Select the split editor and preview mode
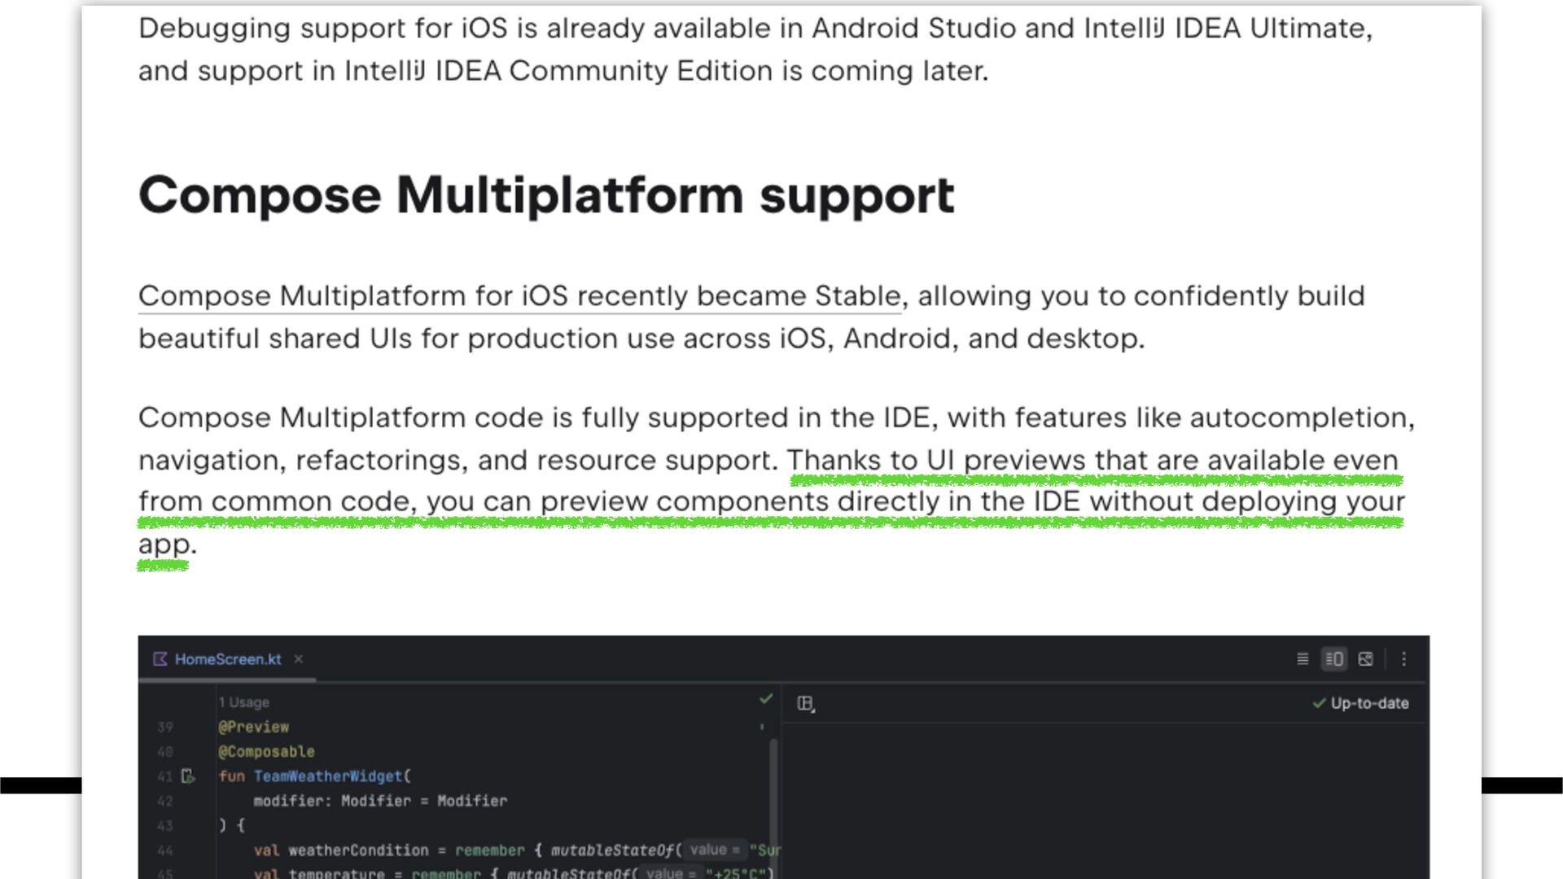 tap(1334, 659)
